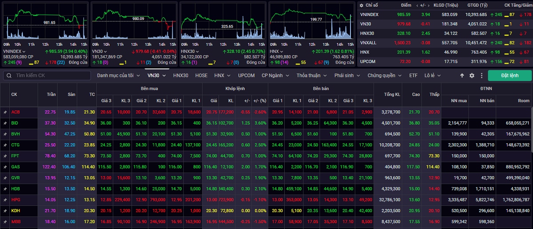The width and height of the screenshot is (533, 229).
Task: Click the Sàn column header
Action: [72, 95]
